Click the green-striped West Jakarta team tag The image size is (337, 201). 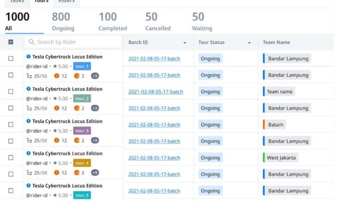click(x=281, y=158)
